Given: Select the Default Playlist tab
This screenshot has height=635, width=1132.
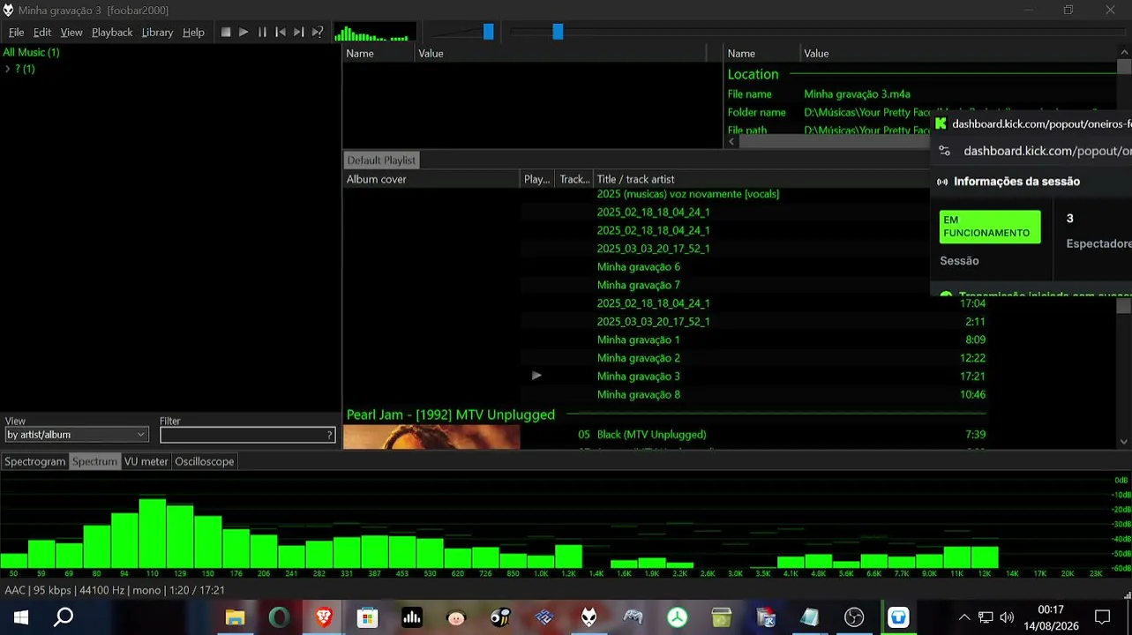Looking at the screenshot, I should (381, 160).
